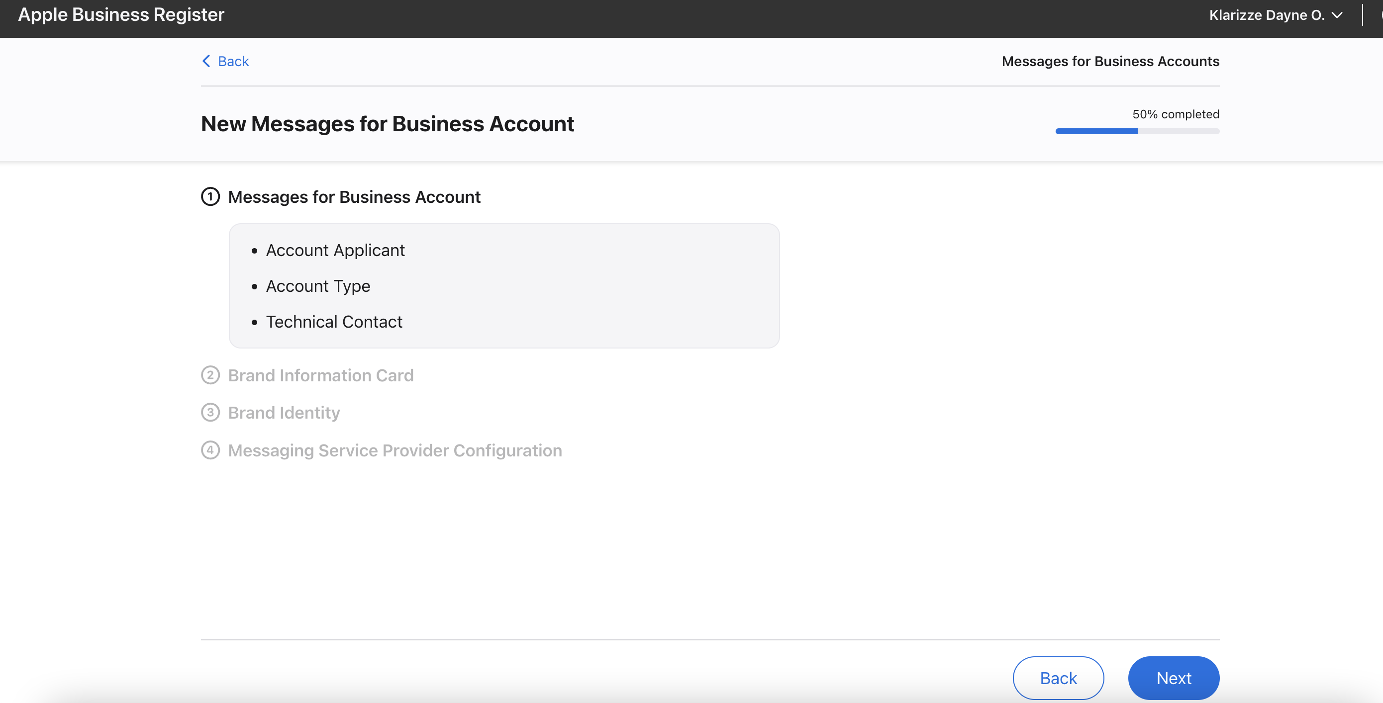Viewport: 1383px width, 703px height.
Task: Click the New Messages for Business Account heading
Action: point(387,124)
